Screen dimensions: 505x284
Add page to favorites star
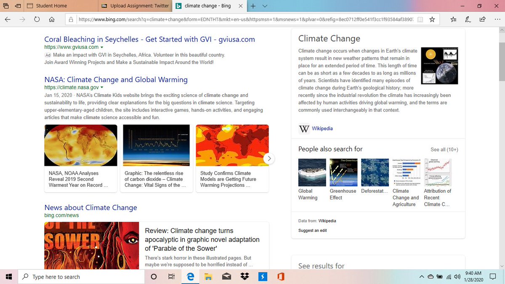[432, 19]
